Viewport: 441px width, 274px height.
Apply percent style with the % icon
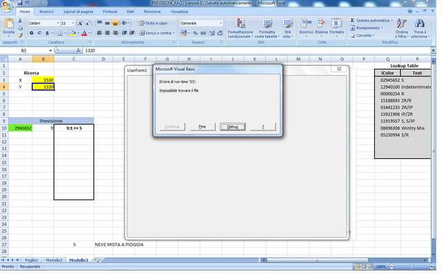[195, 33]
